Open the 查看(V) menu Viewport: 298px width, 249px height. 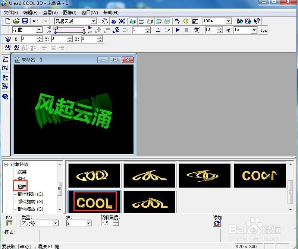click(x=50, y=13)
